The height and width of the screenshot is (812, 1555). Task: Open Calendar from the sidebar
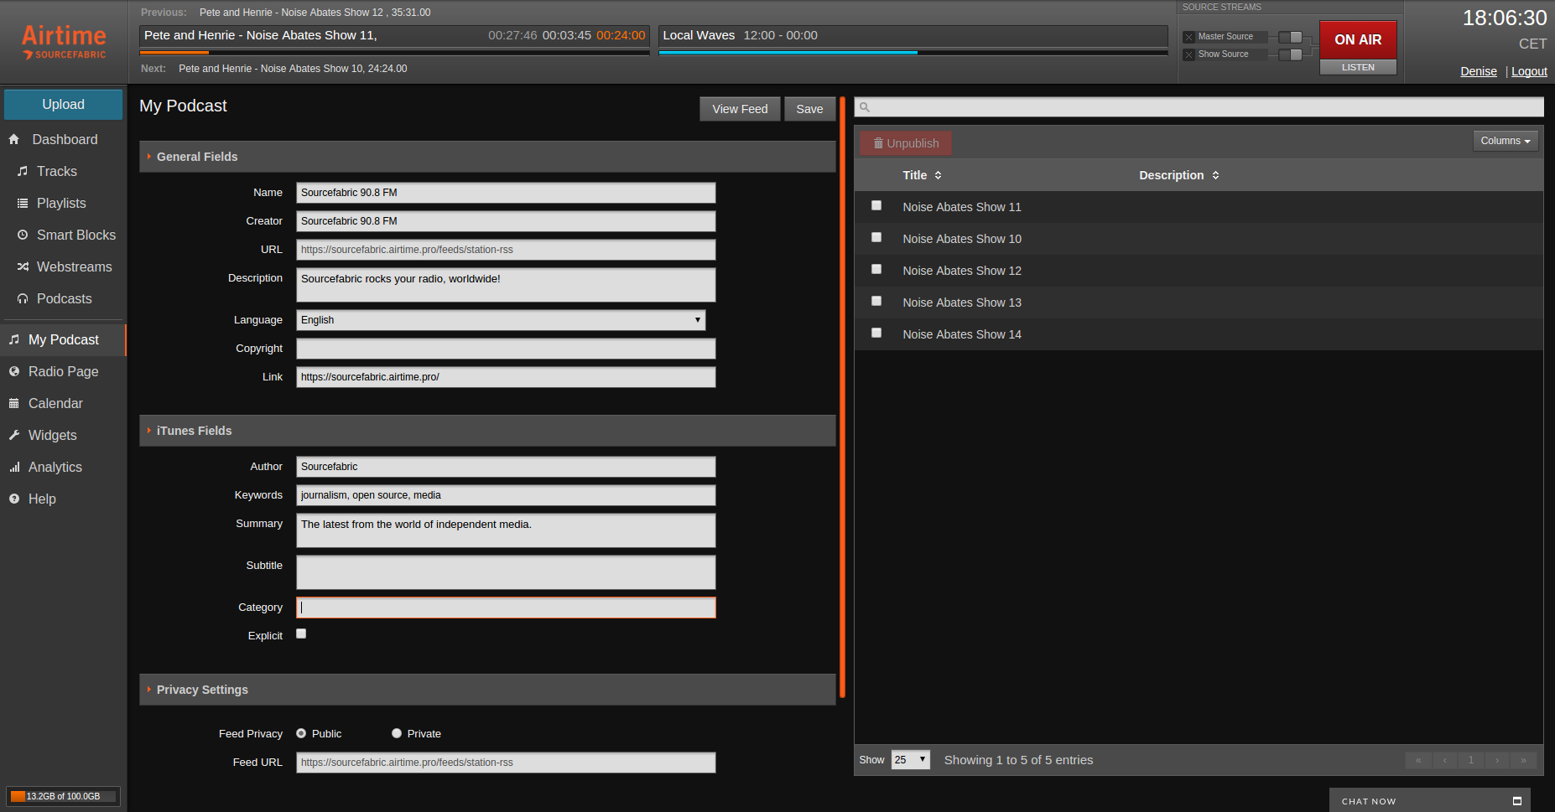(55, 404)
